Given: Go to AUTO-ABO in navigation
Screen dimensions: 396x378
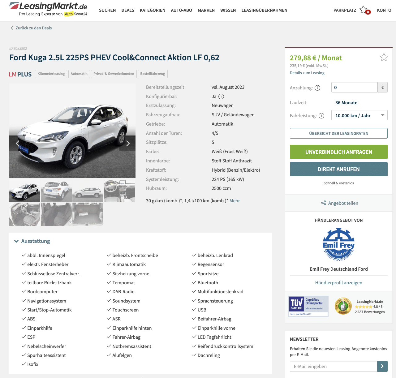Looking at the screenshot, I should click(182, 10).
